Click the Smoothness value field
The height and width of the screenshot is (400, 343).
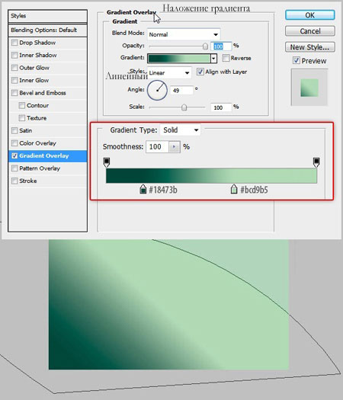click(x=157, y=147)
